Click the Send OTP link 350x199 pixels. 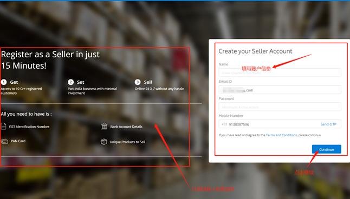tap(328, 124)
